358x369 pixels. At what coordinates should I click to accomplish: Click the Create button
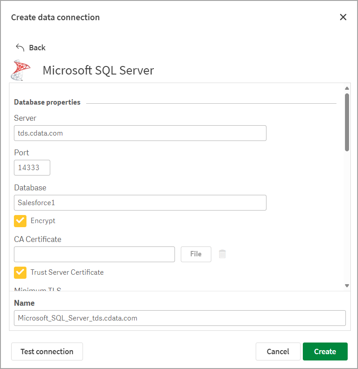tap(325, 351)
